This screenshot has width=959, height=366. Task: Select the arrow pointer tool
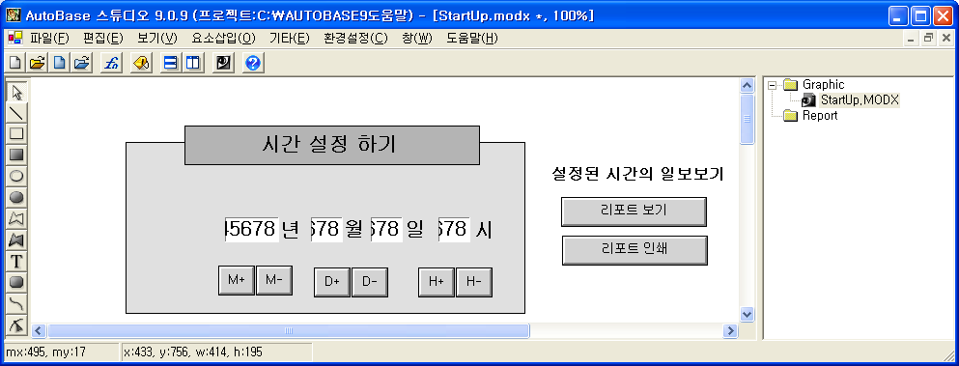[x=16, y=91]
